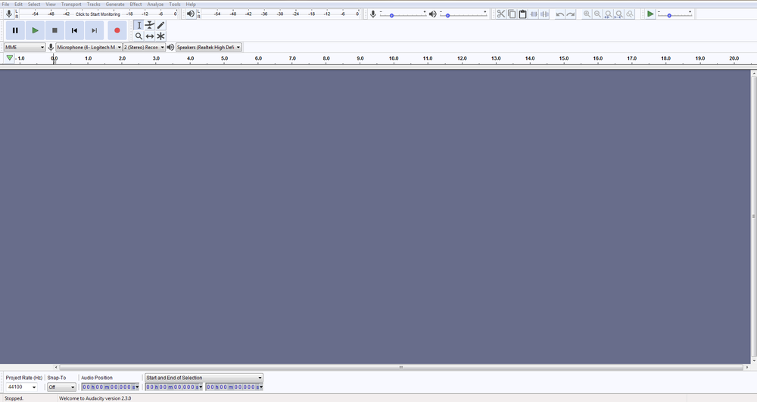Click the Fit selection to width icon
The height and width of the screenshot is (402, 757).
point(609,14)
